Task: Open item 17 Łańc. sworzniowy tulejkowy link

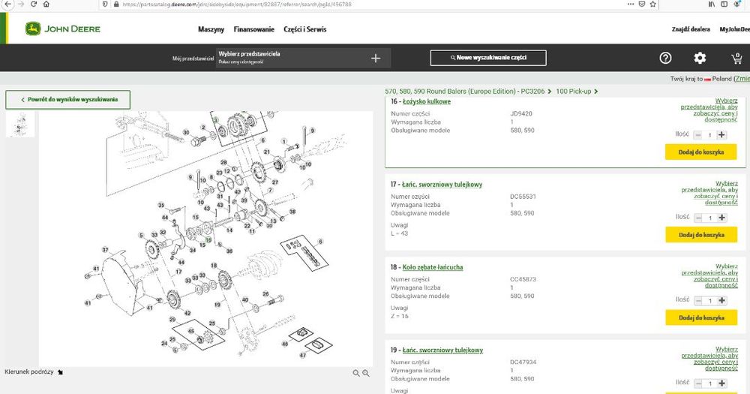Action: 442,185
